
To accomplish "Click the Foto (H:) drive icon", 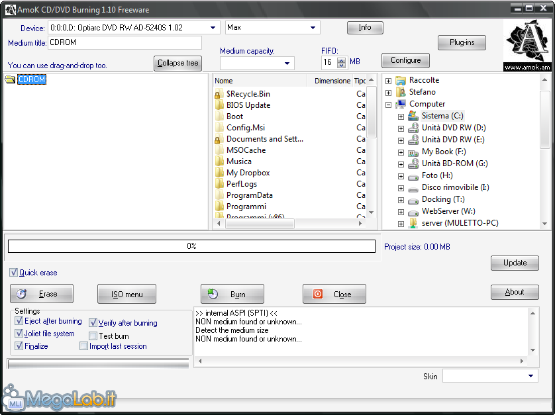I will (413, 176).
